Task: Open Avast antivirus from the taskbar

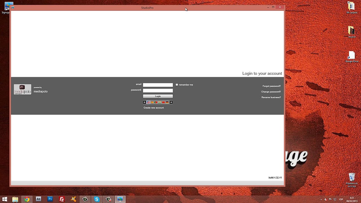Action: (x=73, y=199)
